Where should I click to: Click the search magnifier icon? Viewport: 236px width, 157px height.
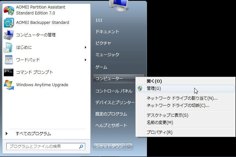click(x=81, y=147)
